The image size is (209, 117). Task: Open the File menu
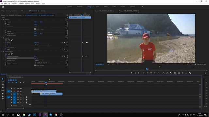point(2,4)
